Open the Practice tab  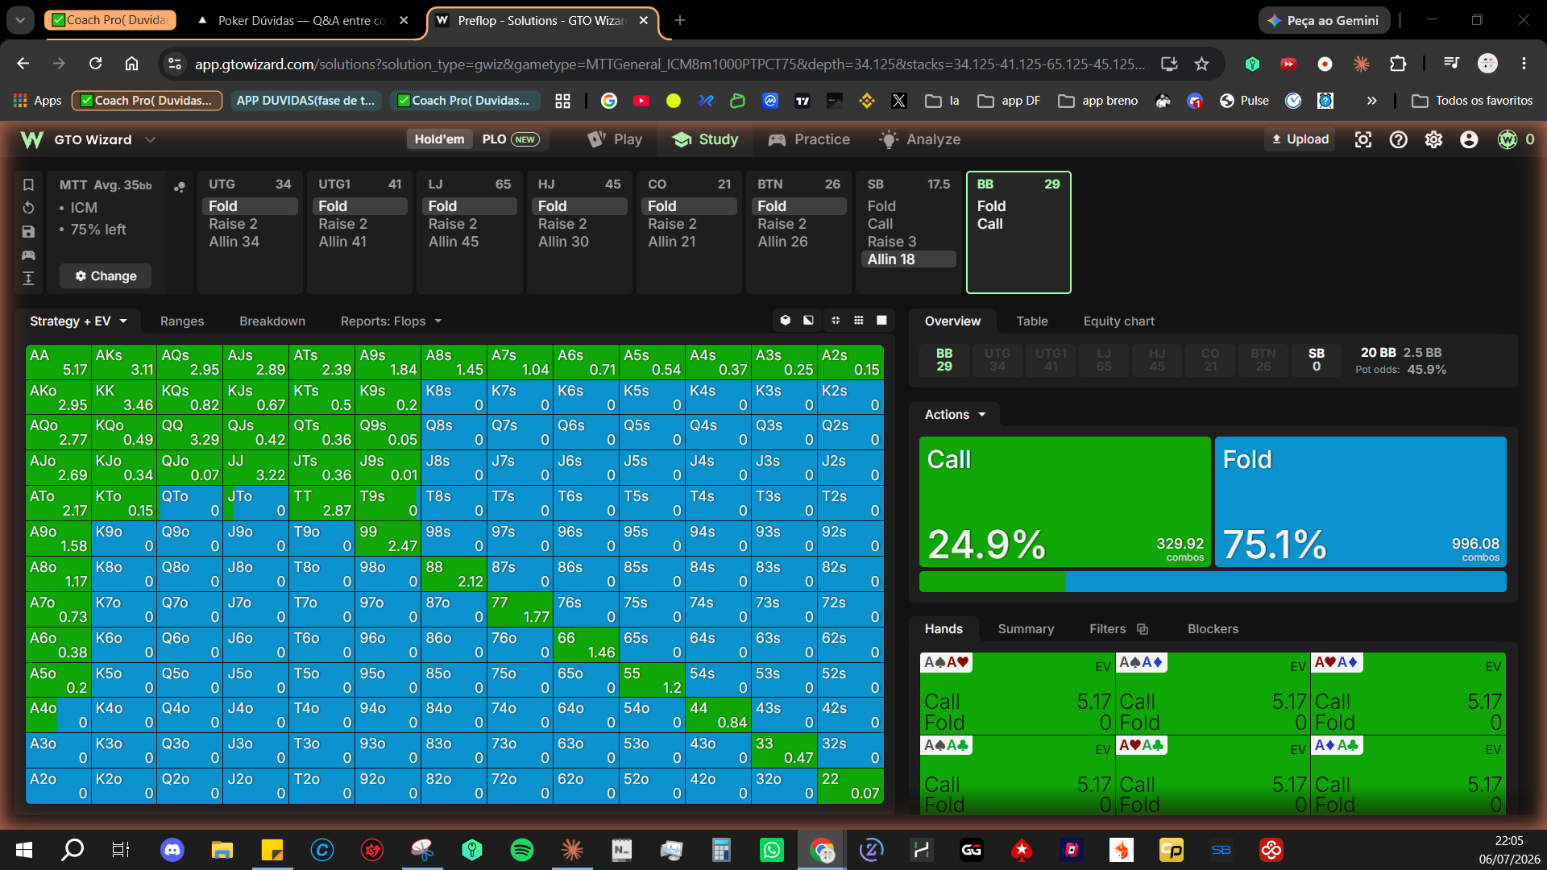tap(809, 139)
